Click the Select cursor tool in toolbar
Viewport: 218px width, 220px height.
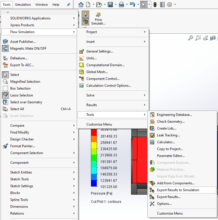coord(144,5)
